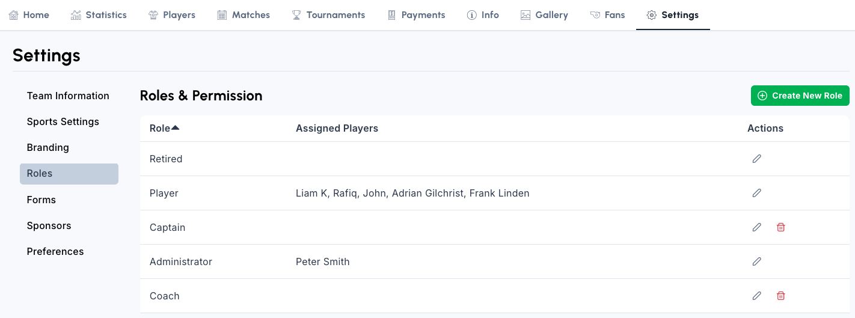Open editor for the Coach role
This screenshot has width=855, height=318.
pyautogui.click(x=756, y=296)
